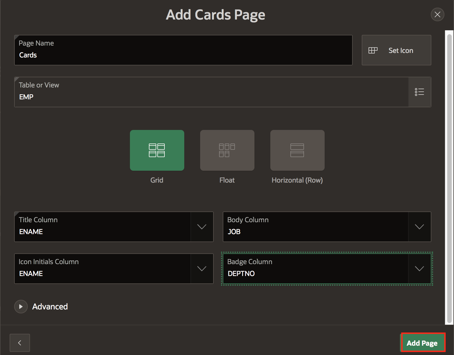Click the Set Icon button text

(401, 50)
